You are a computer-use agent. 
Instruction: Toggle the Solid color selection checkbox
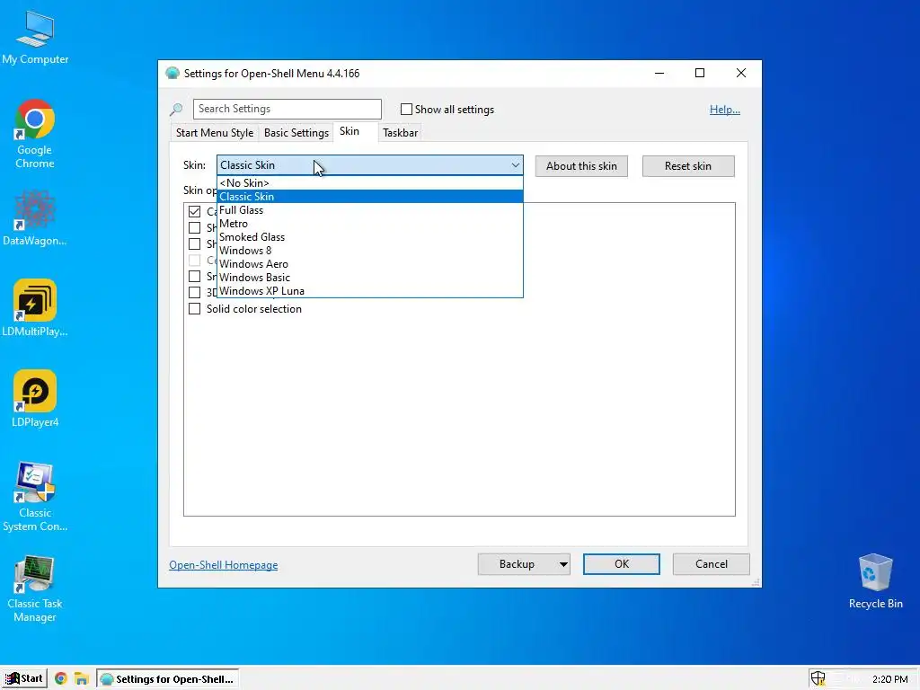click(194, 309)
